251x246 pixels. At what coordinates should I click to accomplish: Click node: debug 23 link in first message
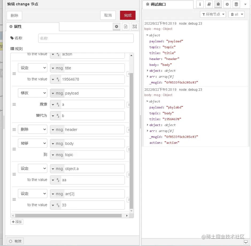(x=191, y=23)
